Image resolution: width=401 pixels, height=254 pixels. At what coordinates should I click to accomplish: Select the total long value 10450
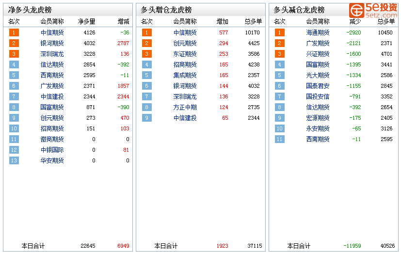pyautogui.click(x=385, y=32)
